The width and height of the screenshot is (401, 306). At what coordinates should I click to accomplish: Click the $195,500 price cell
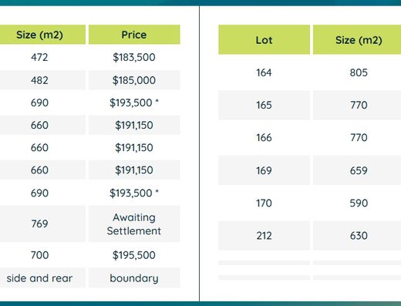pyautogui.click(x=134, y=255)
